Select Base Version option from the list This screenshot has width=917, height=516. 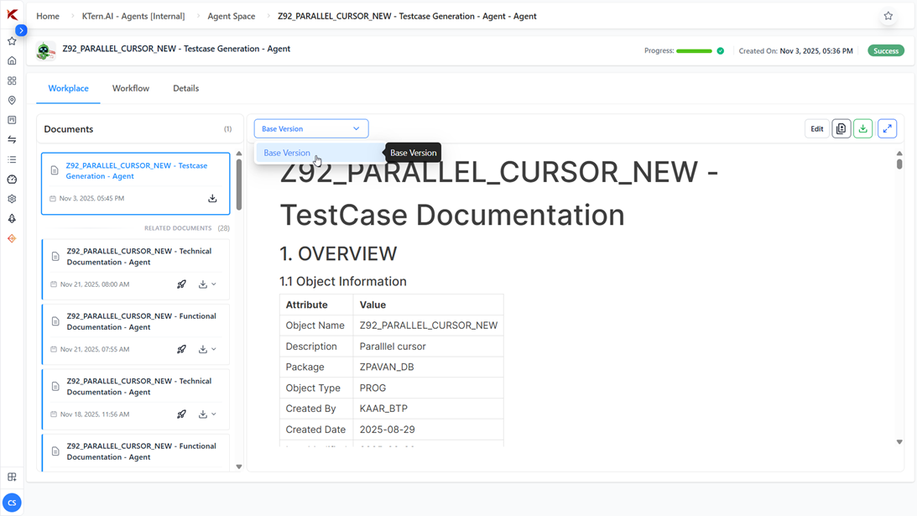[x=287, y=153]
